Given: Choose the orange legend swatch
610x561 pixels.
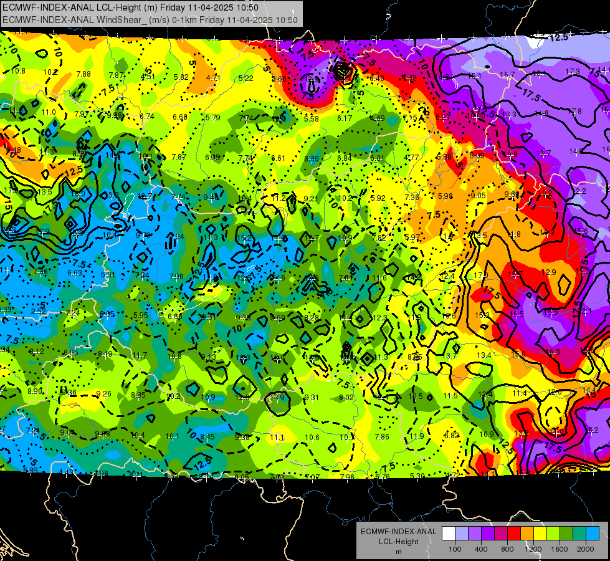Looking at the screenshot, I should coord(527,534).
